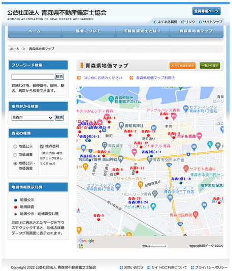
Task: Click the orange 大きな地図を表示 button
Action: pyautogui.click(x=183, y=65)
